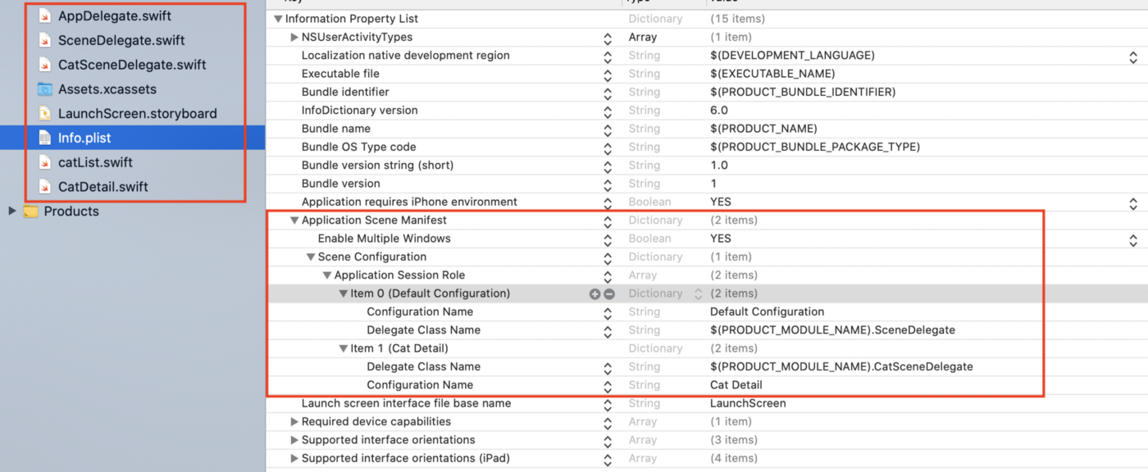Click the CatDetail.swift file icon
Image resolution: width=1148 pixels, height=472 pixels.
coord(44,187)
